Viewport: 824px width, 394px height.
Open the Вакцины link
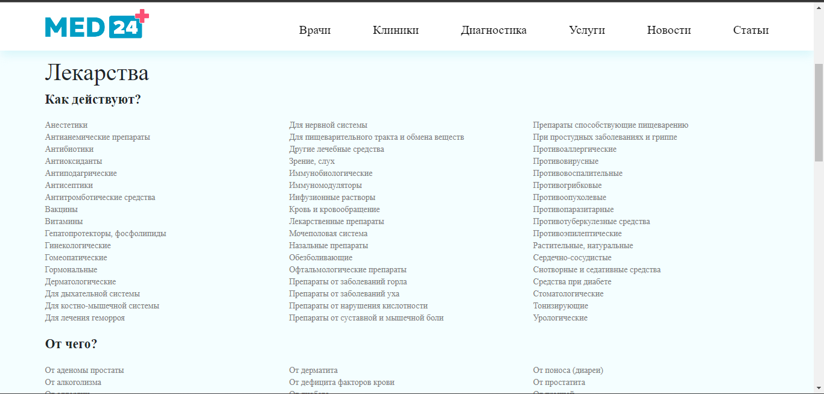[x=62, y=210]
